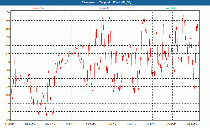
Task: Click the 2,0 y-axis value
Action: click(8, 78)
